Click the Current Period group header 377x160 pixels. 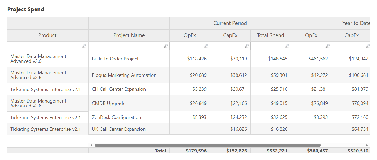[x=230, y=23]
